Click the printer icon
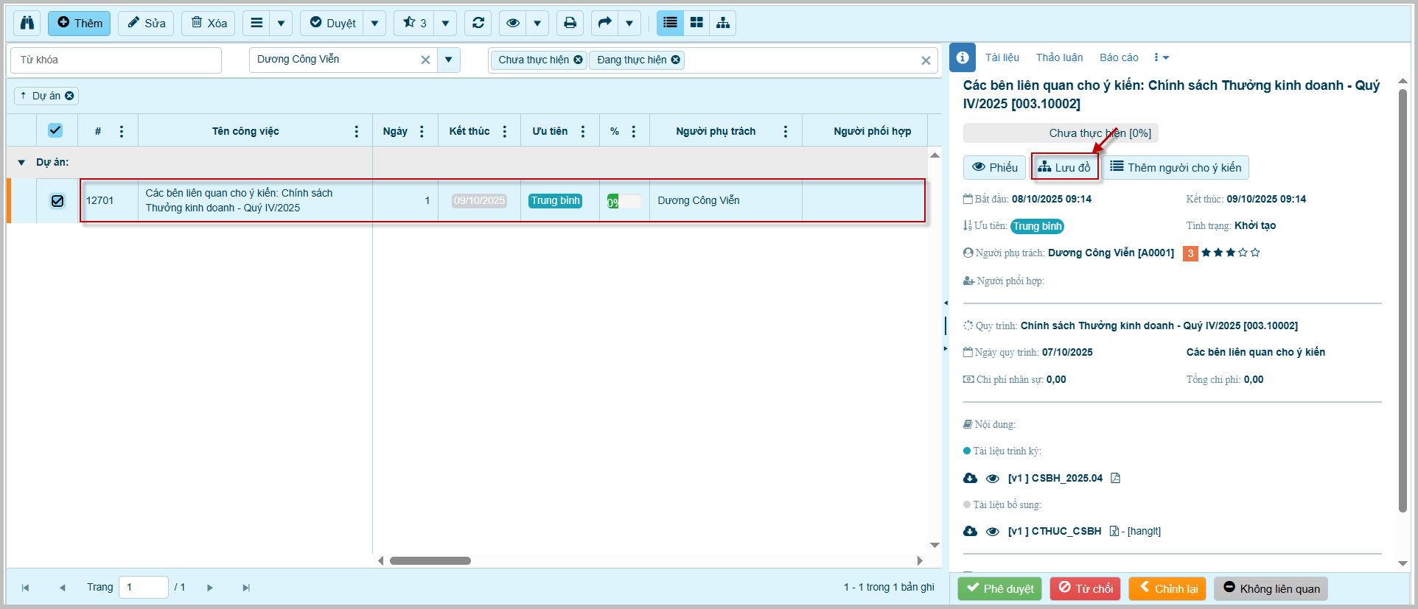 pyautogui.click(x=570, y=23)
